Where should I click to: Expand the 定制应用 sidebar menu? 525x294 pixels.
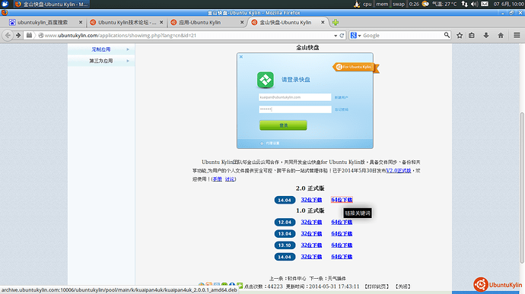point(101,49)
